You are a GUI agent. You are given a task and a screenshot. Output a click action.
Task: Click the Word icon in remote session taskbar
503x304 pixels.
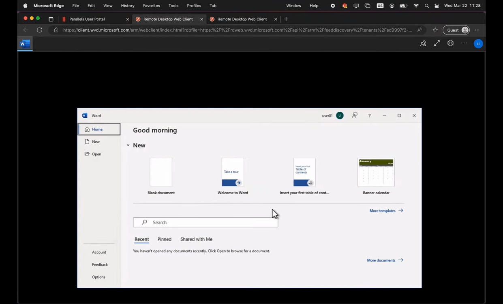[x=25, y=44]
